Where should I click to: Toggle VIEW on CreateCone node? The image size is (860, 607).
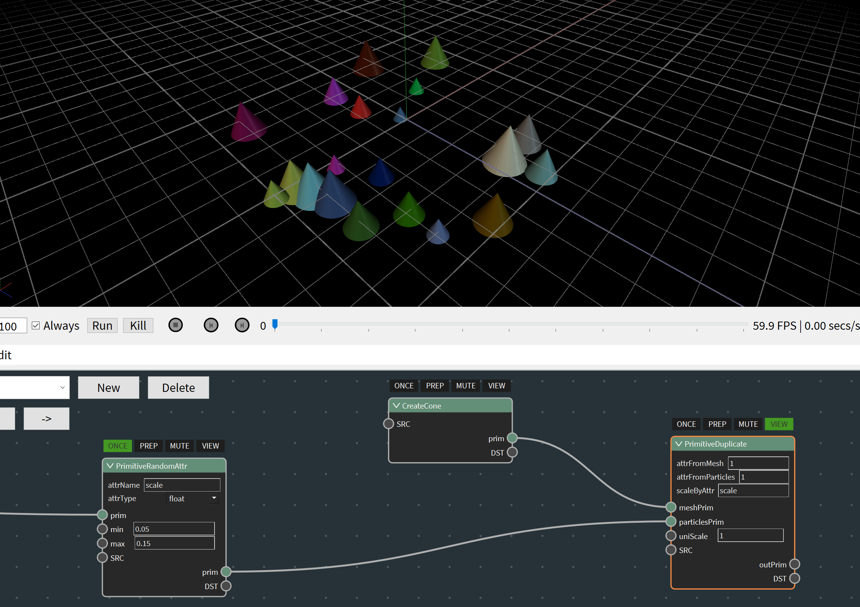(x=497, y=386)
